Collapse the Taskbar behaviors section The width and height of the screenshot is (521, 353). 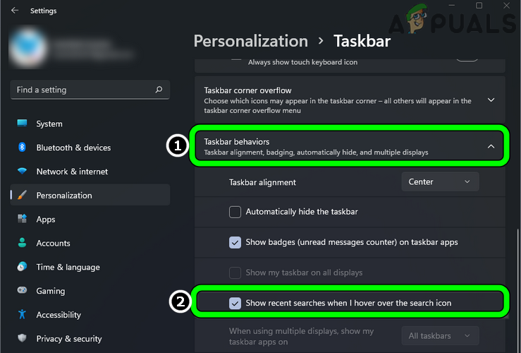pos(491,146)
